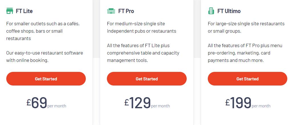Select the FT Lite plan heading
Viewport: 293px width, 125px height.
click(x=24, y=11)
